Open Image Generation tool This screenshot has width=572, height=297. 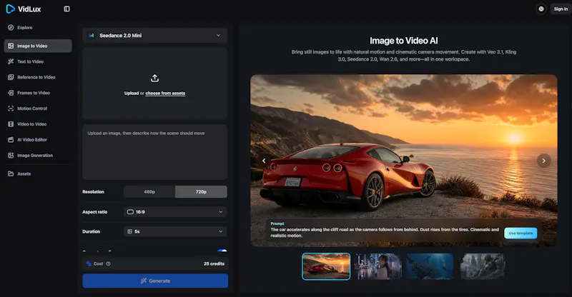coord(38,156)
